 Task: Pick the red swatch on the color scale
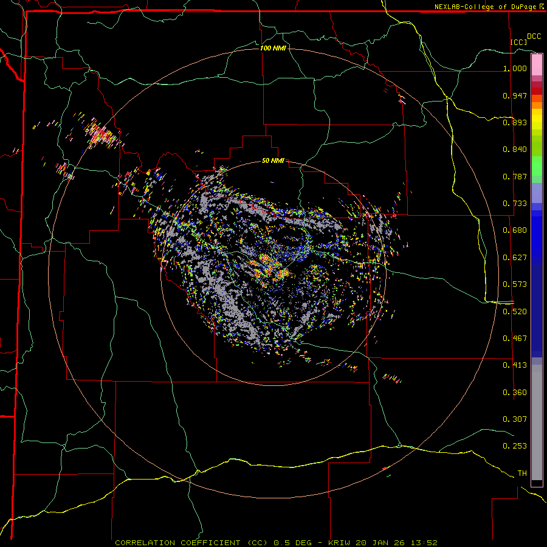tap(537, 91)
